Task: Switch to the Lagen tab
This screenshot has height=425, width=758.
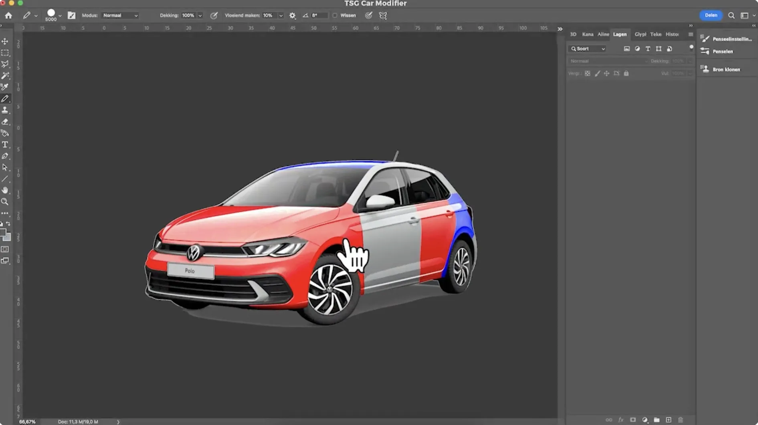Action: tap(620, 34)
